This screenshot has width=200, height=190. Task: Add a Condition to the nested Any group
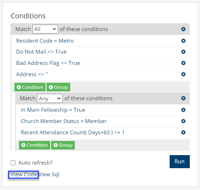point(35,145)
